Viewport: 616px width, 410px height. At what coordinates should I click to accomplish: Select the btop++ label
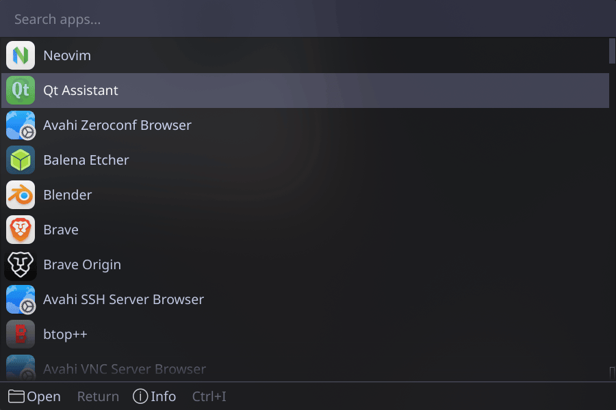[x=65, y=335]
